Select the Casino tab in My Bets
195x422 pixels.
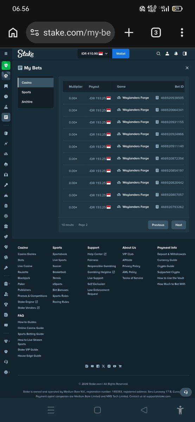36,83
